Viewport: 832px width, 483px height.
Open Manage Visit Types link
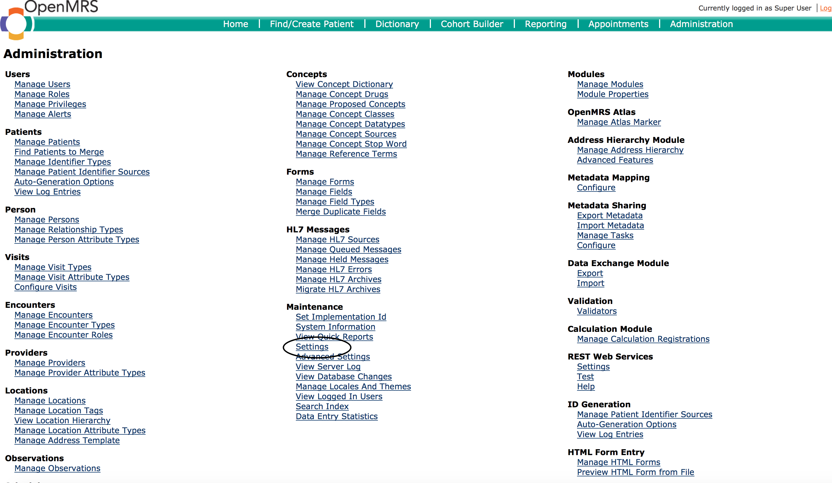(x=53, y=267)
